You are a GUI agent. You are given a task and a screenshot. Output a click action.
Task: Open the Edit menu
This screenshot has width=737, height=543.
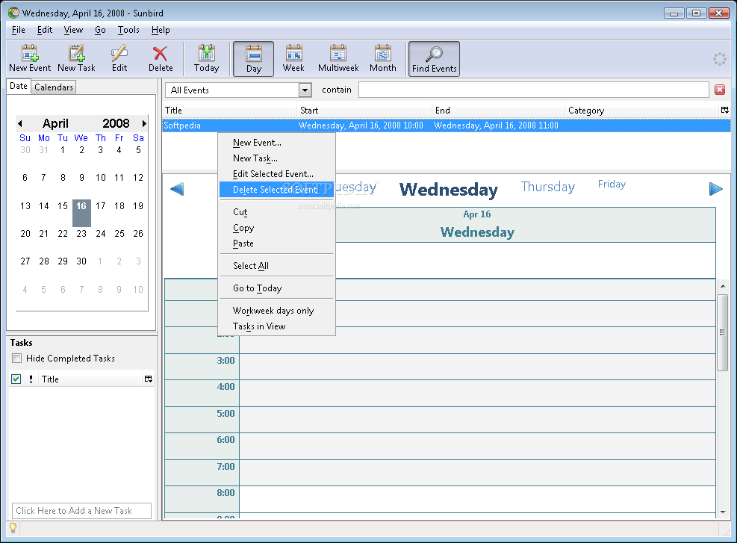pyautogui.click(x=45, y=30)
